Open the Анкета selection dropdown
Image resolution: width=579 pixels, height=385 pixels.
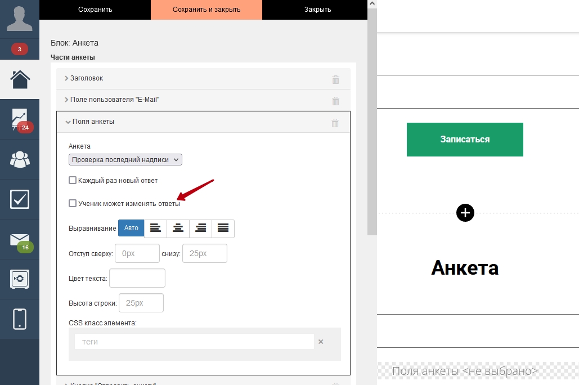coord(125,160)
